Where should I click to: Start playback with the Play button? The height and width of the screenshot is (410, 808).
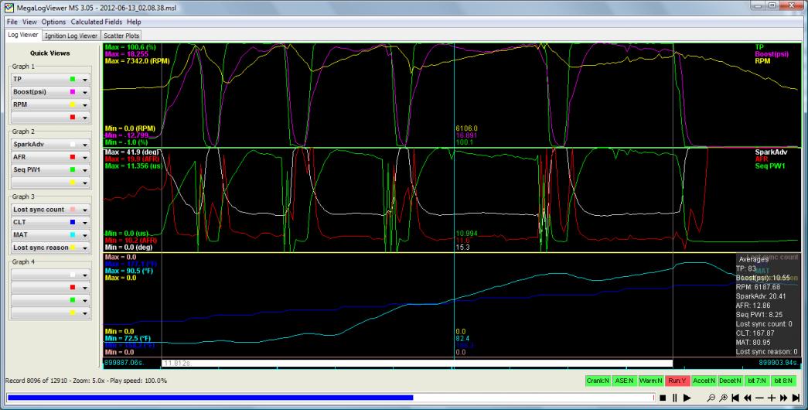click(x=687, y=398)
